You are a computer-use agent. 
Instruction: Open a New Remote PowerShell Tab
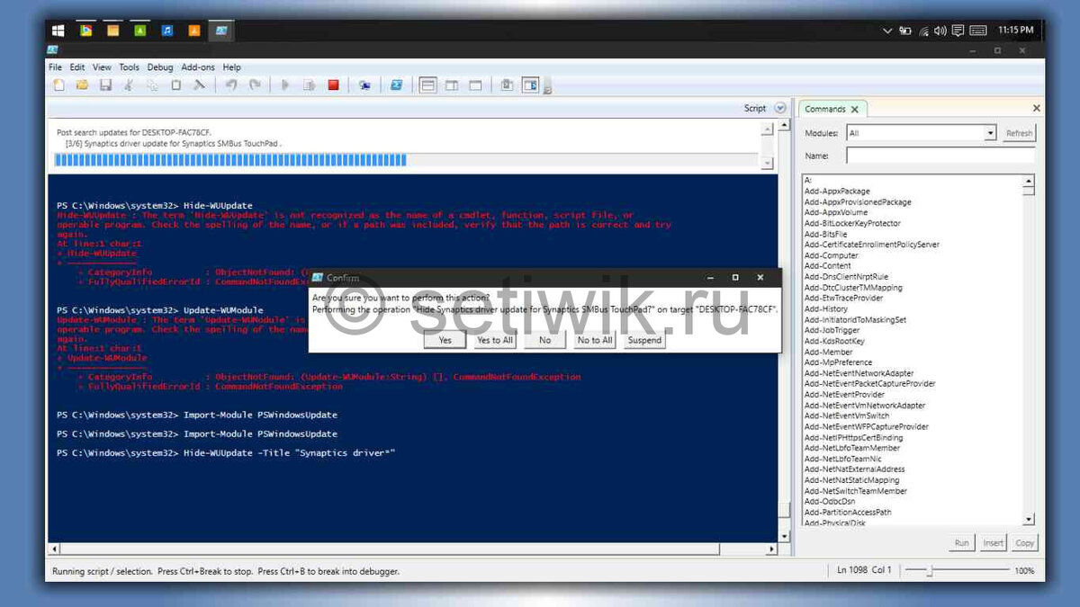(x=365, y=85)
